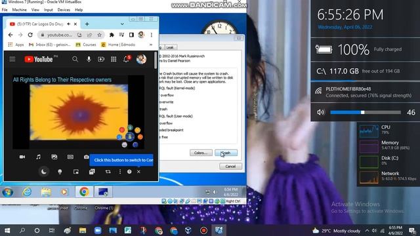Open the weather widget showing 29°C
The image size is (420, 236).
[336, 231]
